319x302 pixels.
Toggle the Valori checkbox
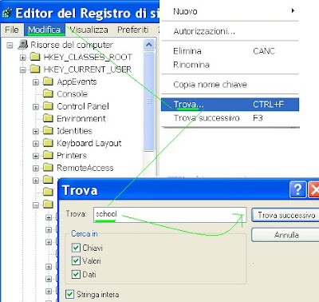[76, 260]
